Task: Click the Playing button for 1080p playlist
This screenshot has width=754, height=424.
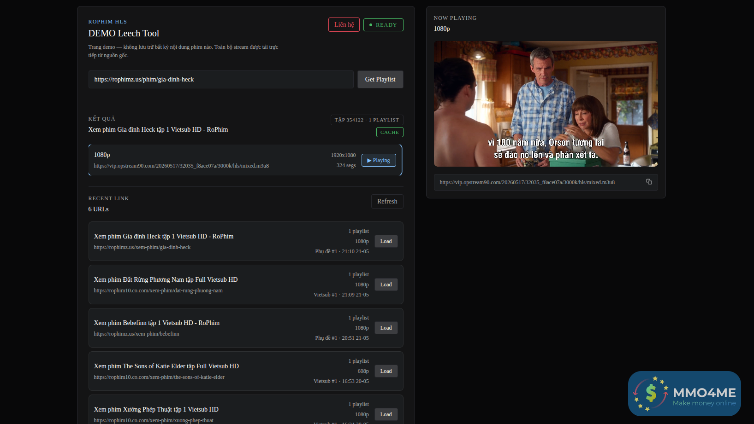Action: (x=379, y=160)
